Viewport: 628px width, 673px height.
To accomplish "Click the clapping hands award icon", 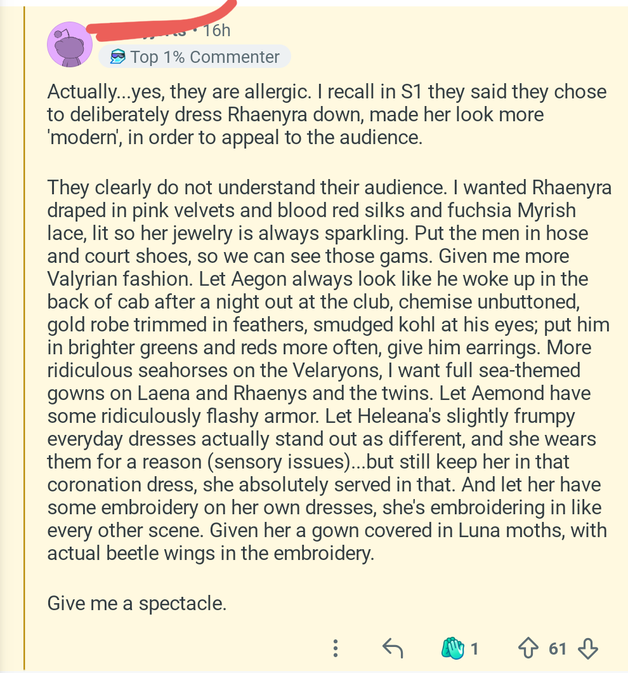I will (x=453, y=648).
